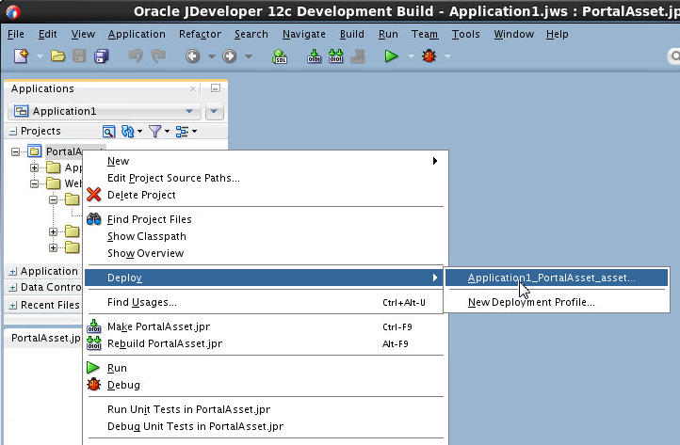Click the Redo arrow toolbar icon
680x445 pixels.
tap(158, 56)
